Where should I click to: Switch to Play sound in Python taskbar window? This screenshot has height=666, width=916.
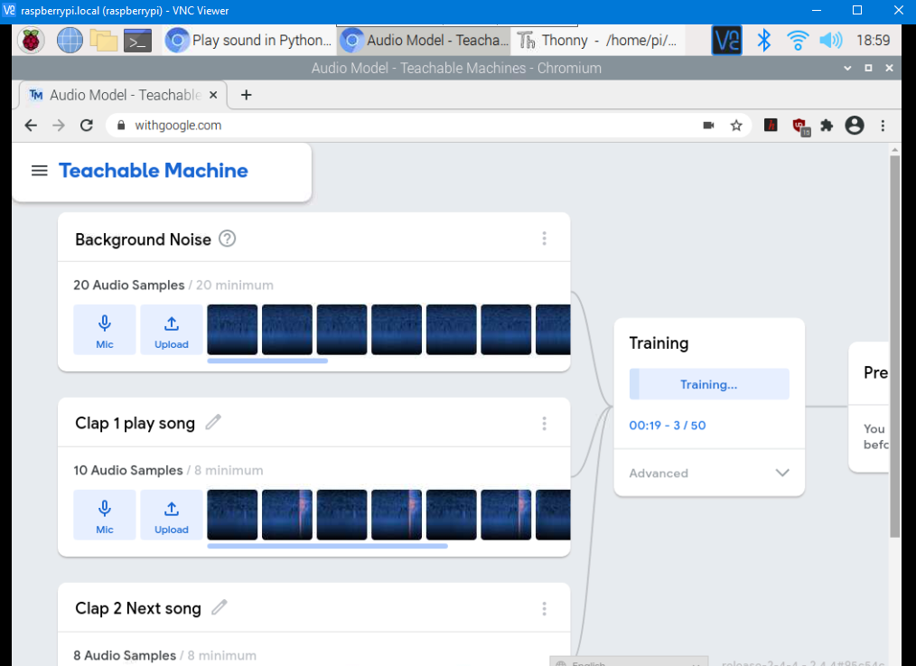(248, 41)
